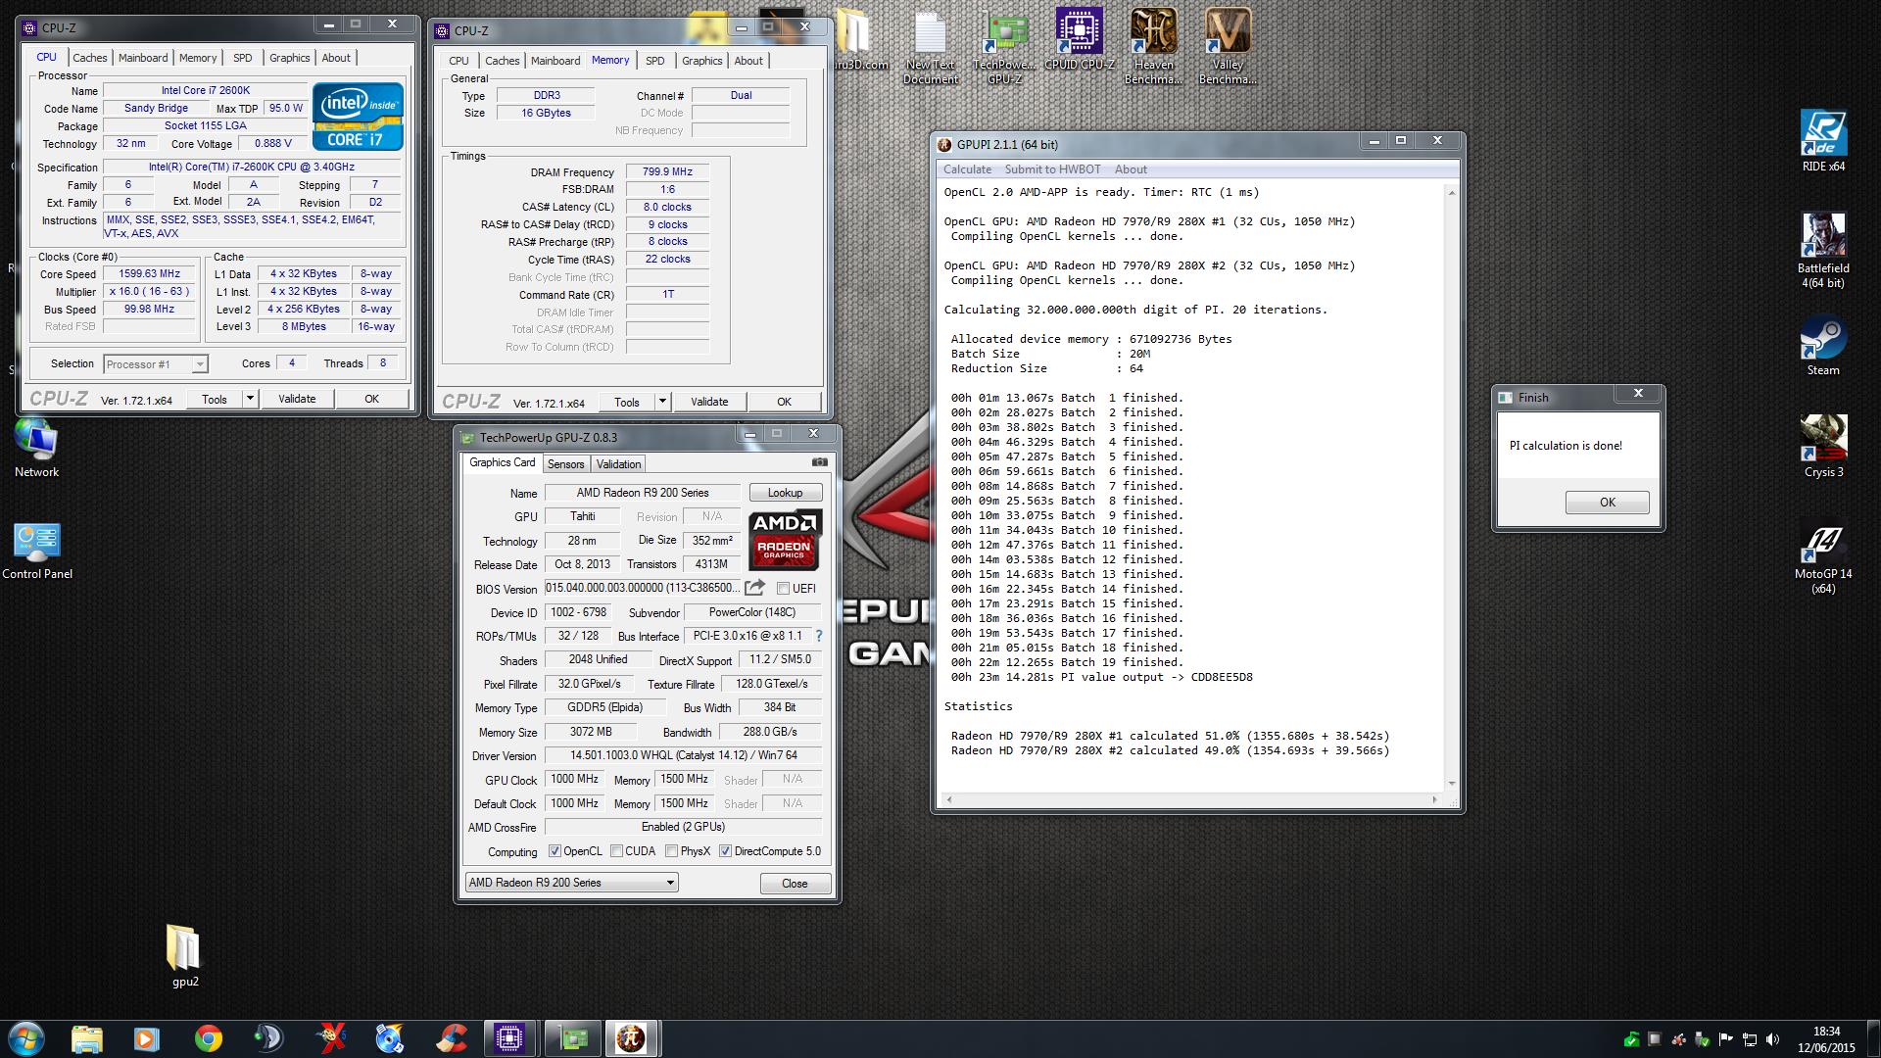Open the bus interface help question mark

coord(819,636)
